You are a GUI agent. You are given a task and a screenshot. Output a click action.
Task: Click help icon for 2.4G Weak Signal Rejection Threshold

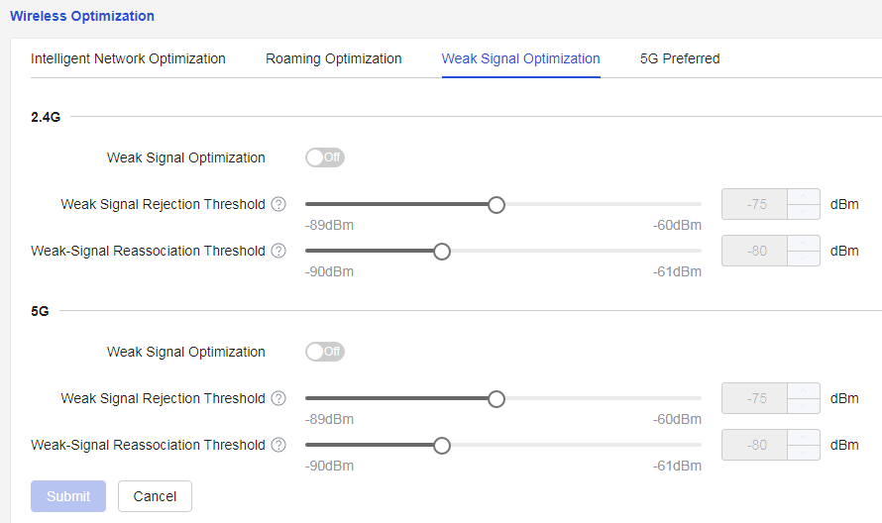click(278, 204)
